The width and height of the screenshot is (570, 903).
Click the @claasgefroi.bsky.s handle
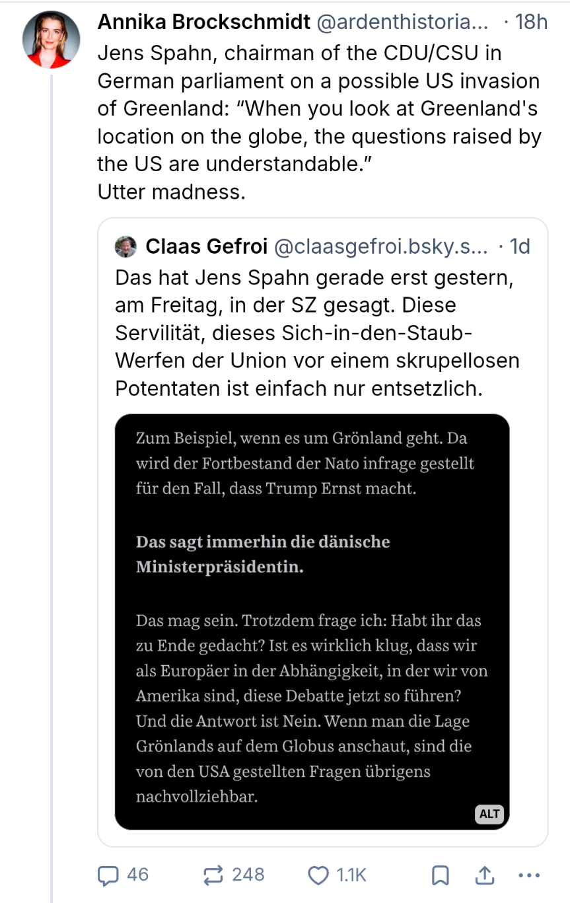(380, 246)
